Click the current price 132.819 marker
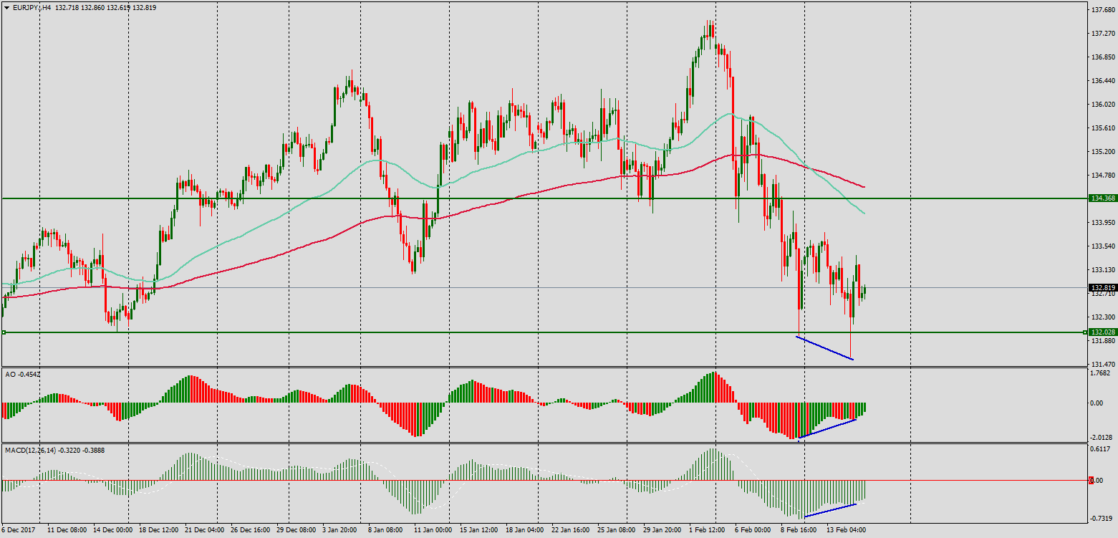This screenshot has height=538, width=1118. tap(1101, 288)
